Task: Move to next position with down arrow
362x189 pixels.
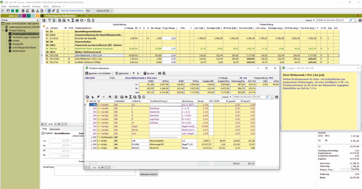Action: click(138, 73)
